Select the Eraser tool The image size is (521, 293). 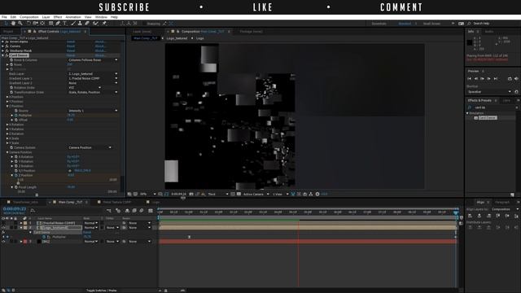coord(87,24)
